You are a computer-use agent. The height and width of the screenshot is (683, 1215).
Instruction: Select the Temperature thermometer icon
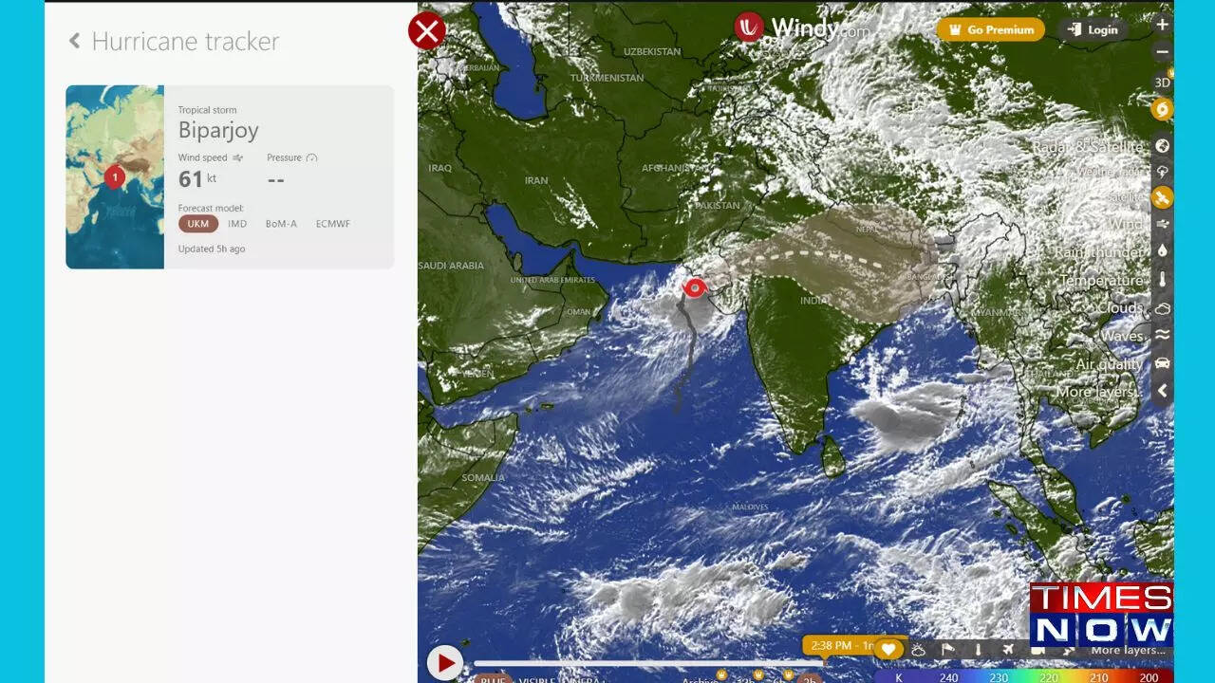[1162, 280]
